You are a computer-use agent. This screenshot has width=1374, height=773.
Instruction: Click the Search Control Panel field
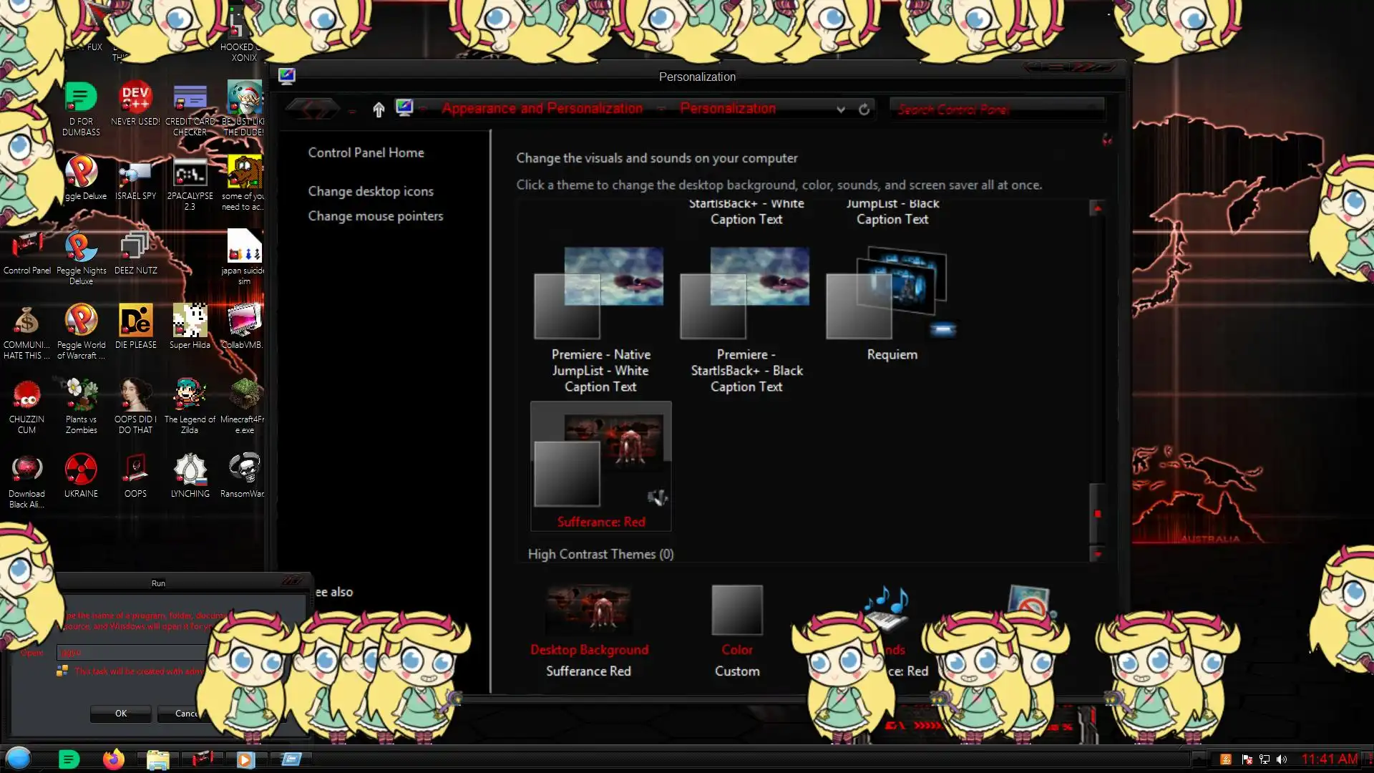pyautogui.click(x=995, y=110)
